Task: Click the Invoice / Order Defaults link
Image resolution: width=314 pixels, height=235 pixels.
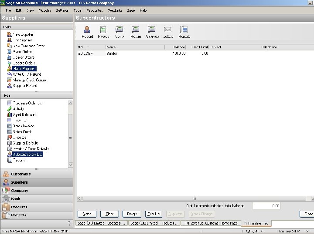Action: coord(31,149)
